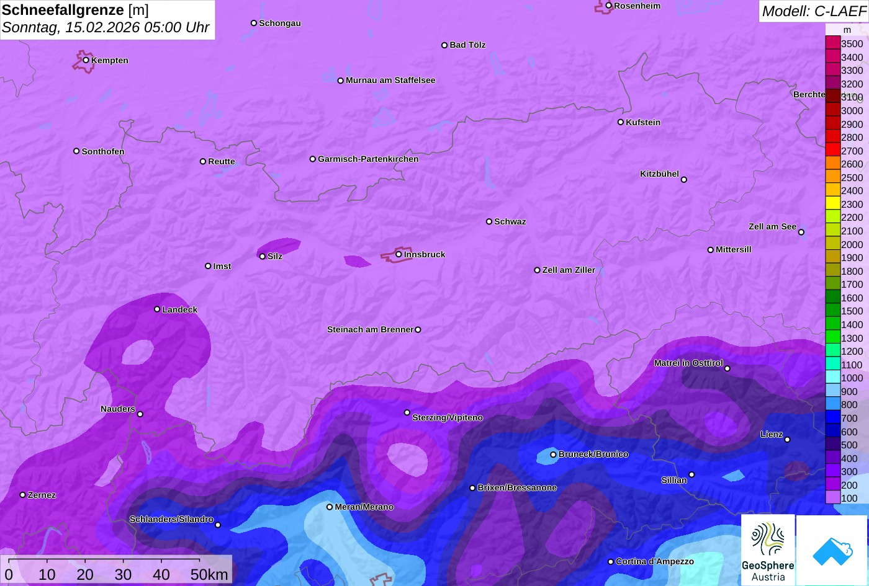Select the Rosenheim marker circle
Viewport: 869px width, 586px height.
point(609,6)
